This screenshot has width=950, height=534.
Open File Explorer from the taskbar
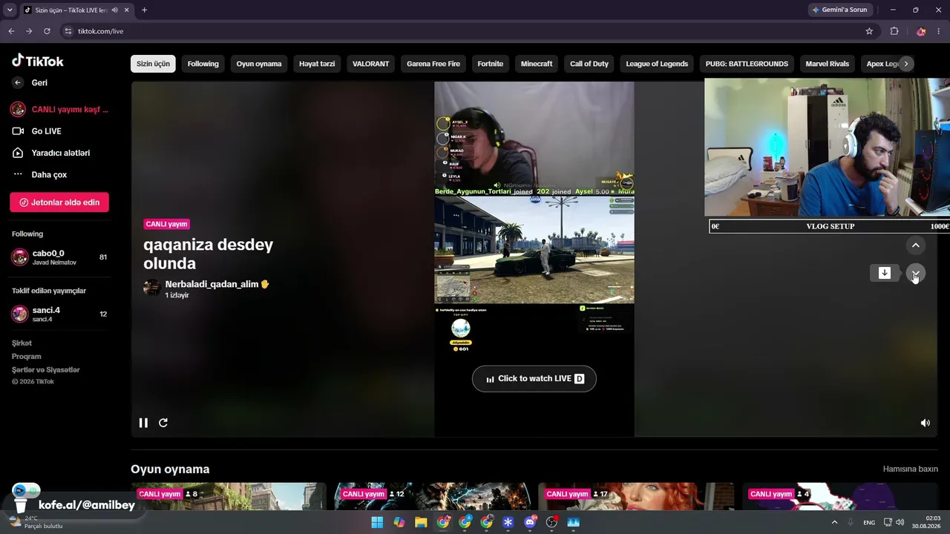pos(421,522)
